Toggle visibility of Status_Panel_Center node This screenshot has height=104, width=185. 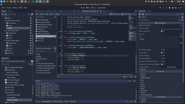pos(31,21)
